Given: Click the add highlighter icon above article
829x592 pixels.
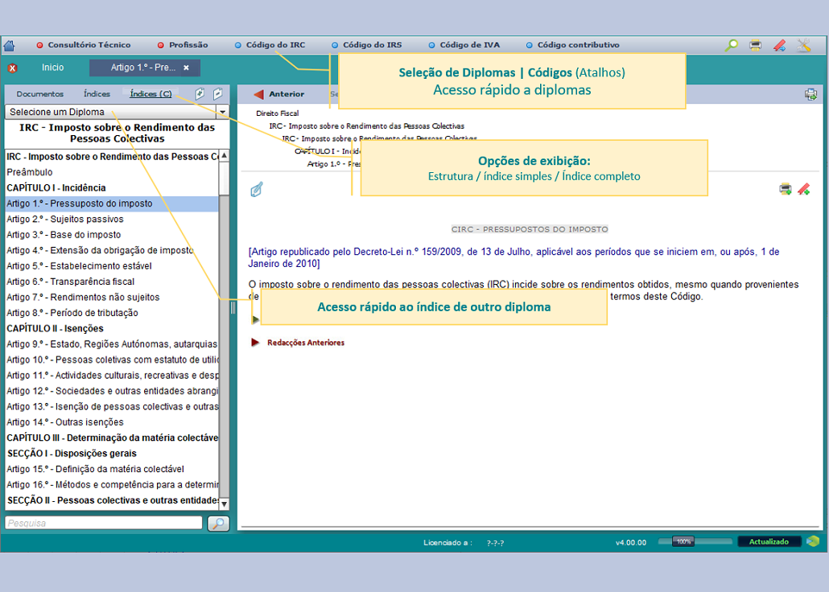Looking at the screenshot, I should click(x=803, y=189).
